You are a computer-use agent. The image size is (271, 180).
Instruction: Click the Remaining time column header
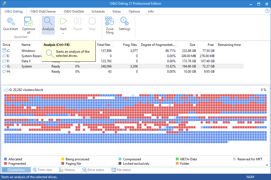pyautogui.click(x=229, y=45)
